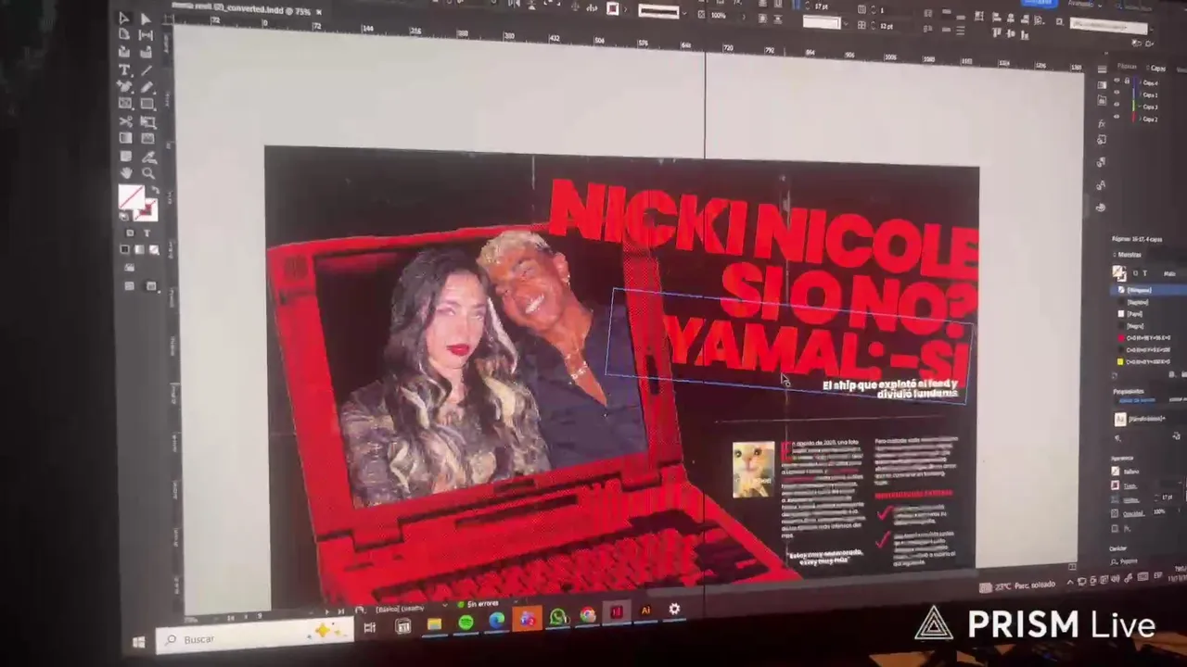Open Spotify from the taskbar
This screenshot has width=1187, height=667.
pyautogui.click(x=466, y=623)
